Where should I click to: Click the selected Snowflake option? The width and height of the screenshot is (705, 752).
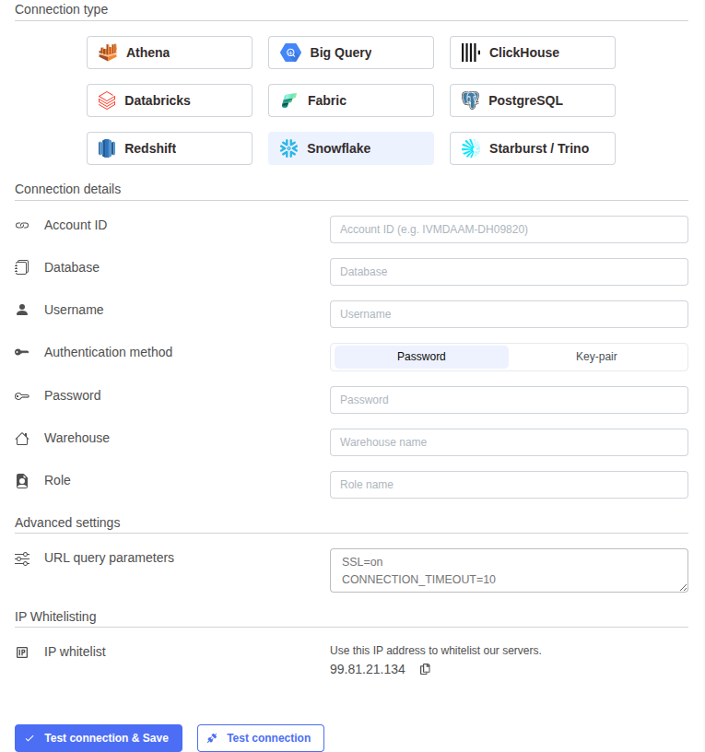[x=350, y=148]
